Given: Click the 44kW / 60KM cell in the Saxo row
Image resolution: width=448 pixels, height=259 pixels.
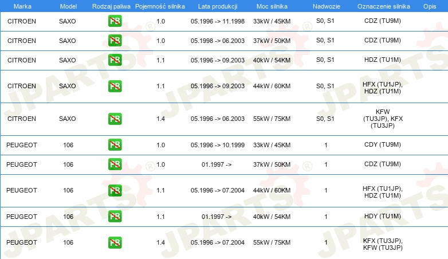Looking at the screenshot, I should click(272, 86).
